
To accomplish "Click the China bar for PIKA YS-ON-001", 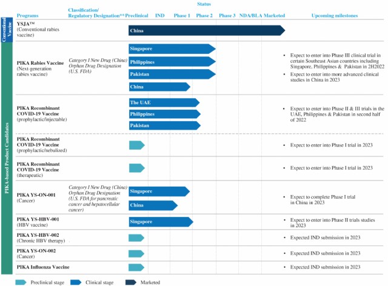I will click(153, 205).
